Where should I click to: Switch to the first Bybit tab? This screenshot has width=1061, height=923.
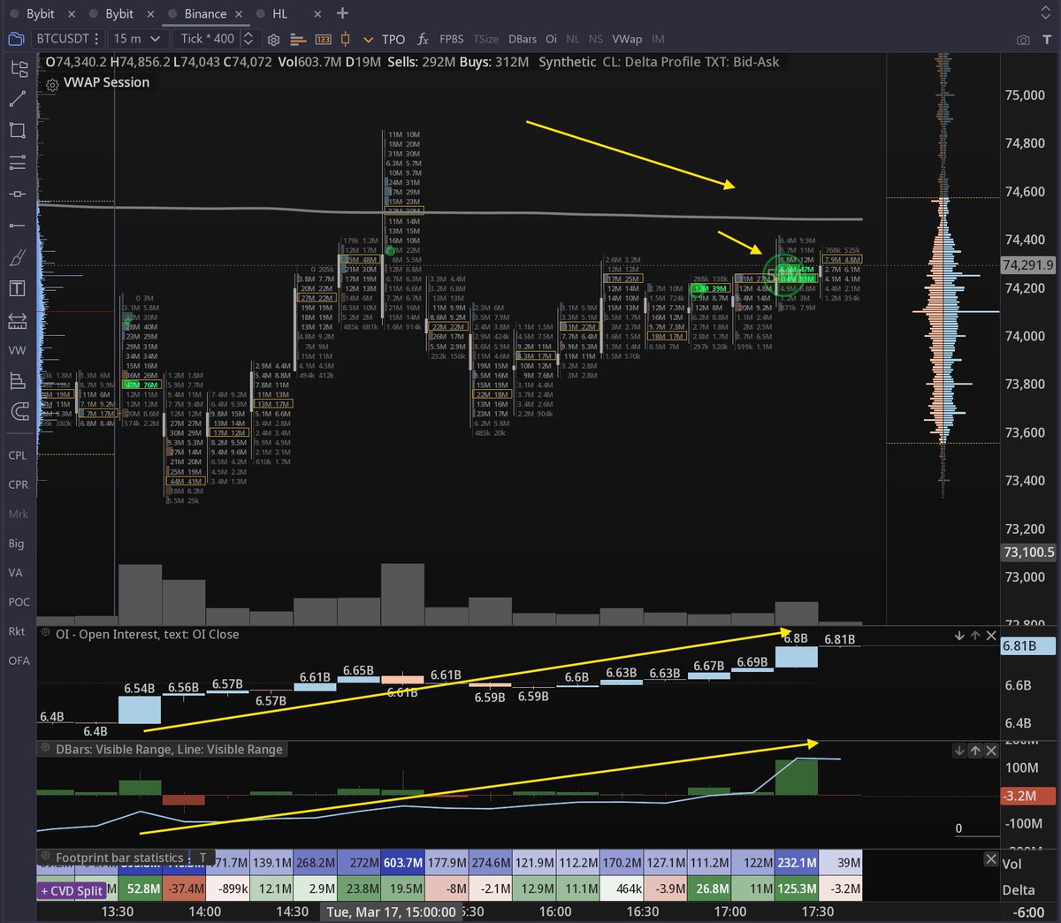tap(41, 13)
